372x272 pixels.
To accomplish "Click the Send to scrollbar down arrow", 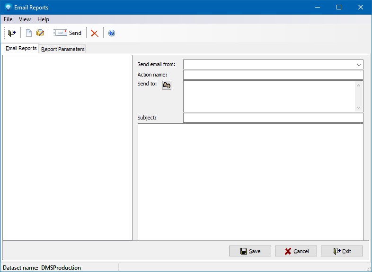I will [359, 108].
